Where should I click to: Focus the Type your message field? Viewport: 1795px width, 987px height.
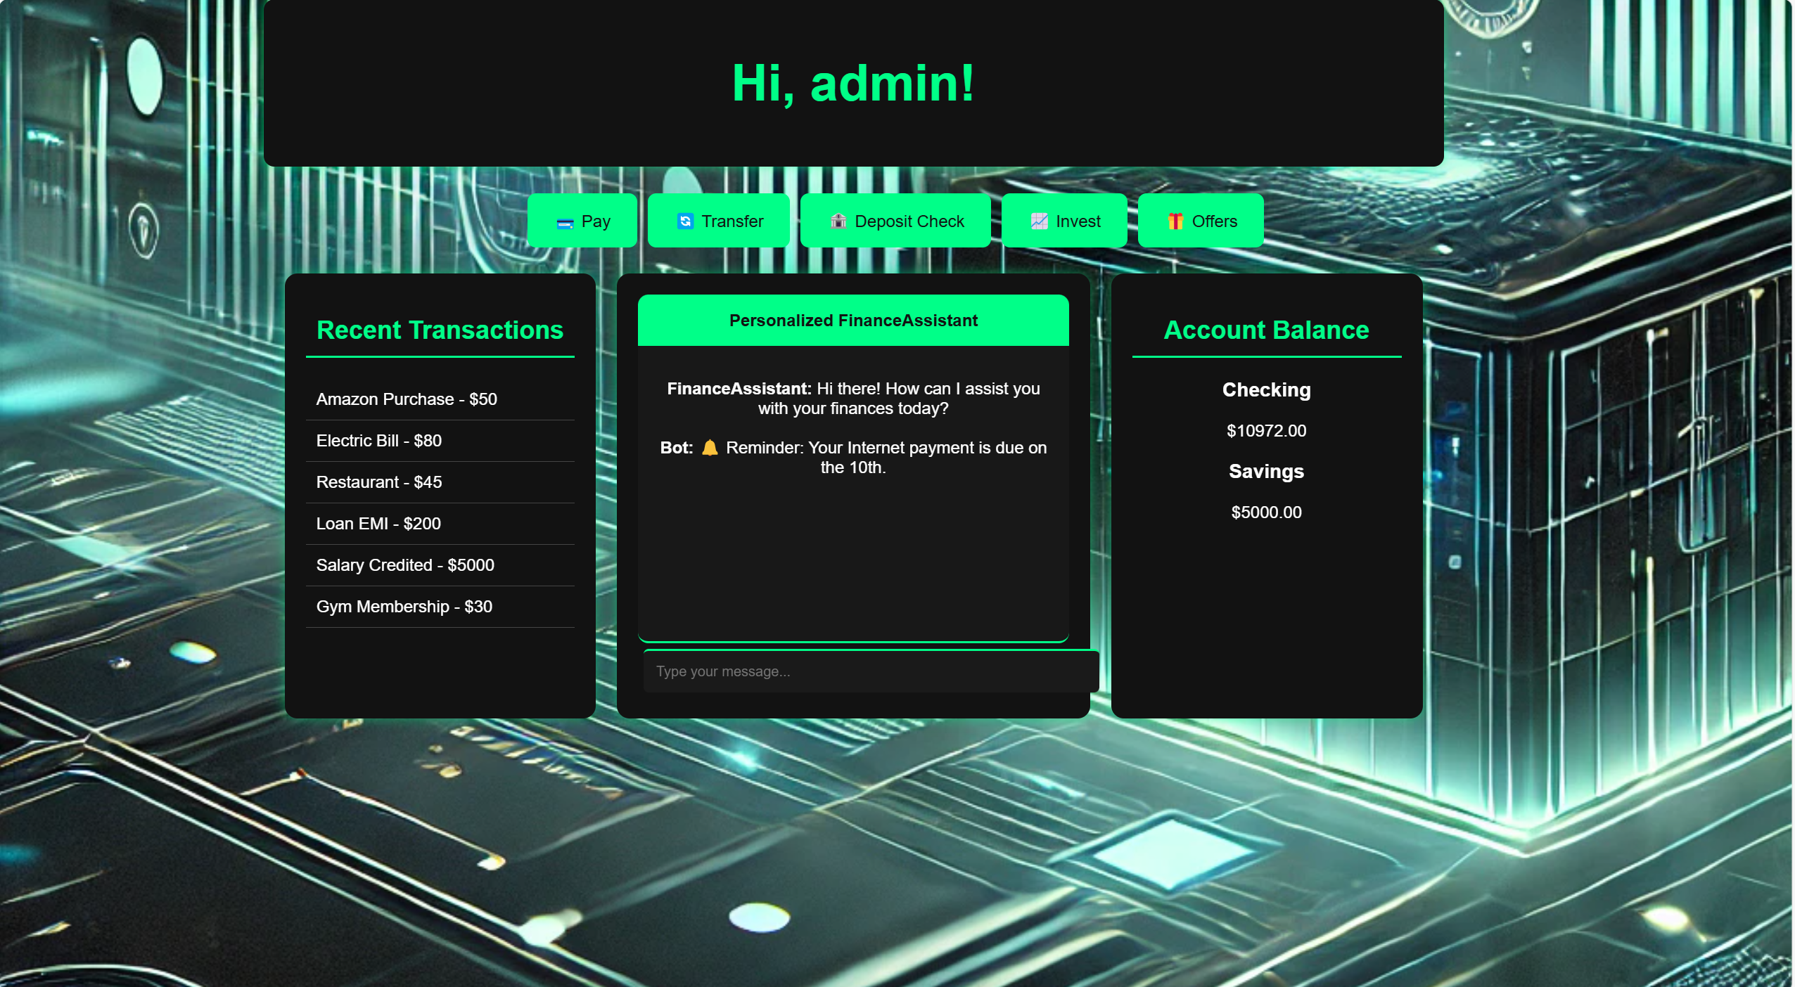tap(869, 671)
